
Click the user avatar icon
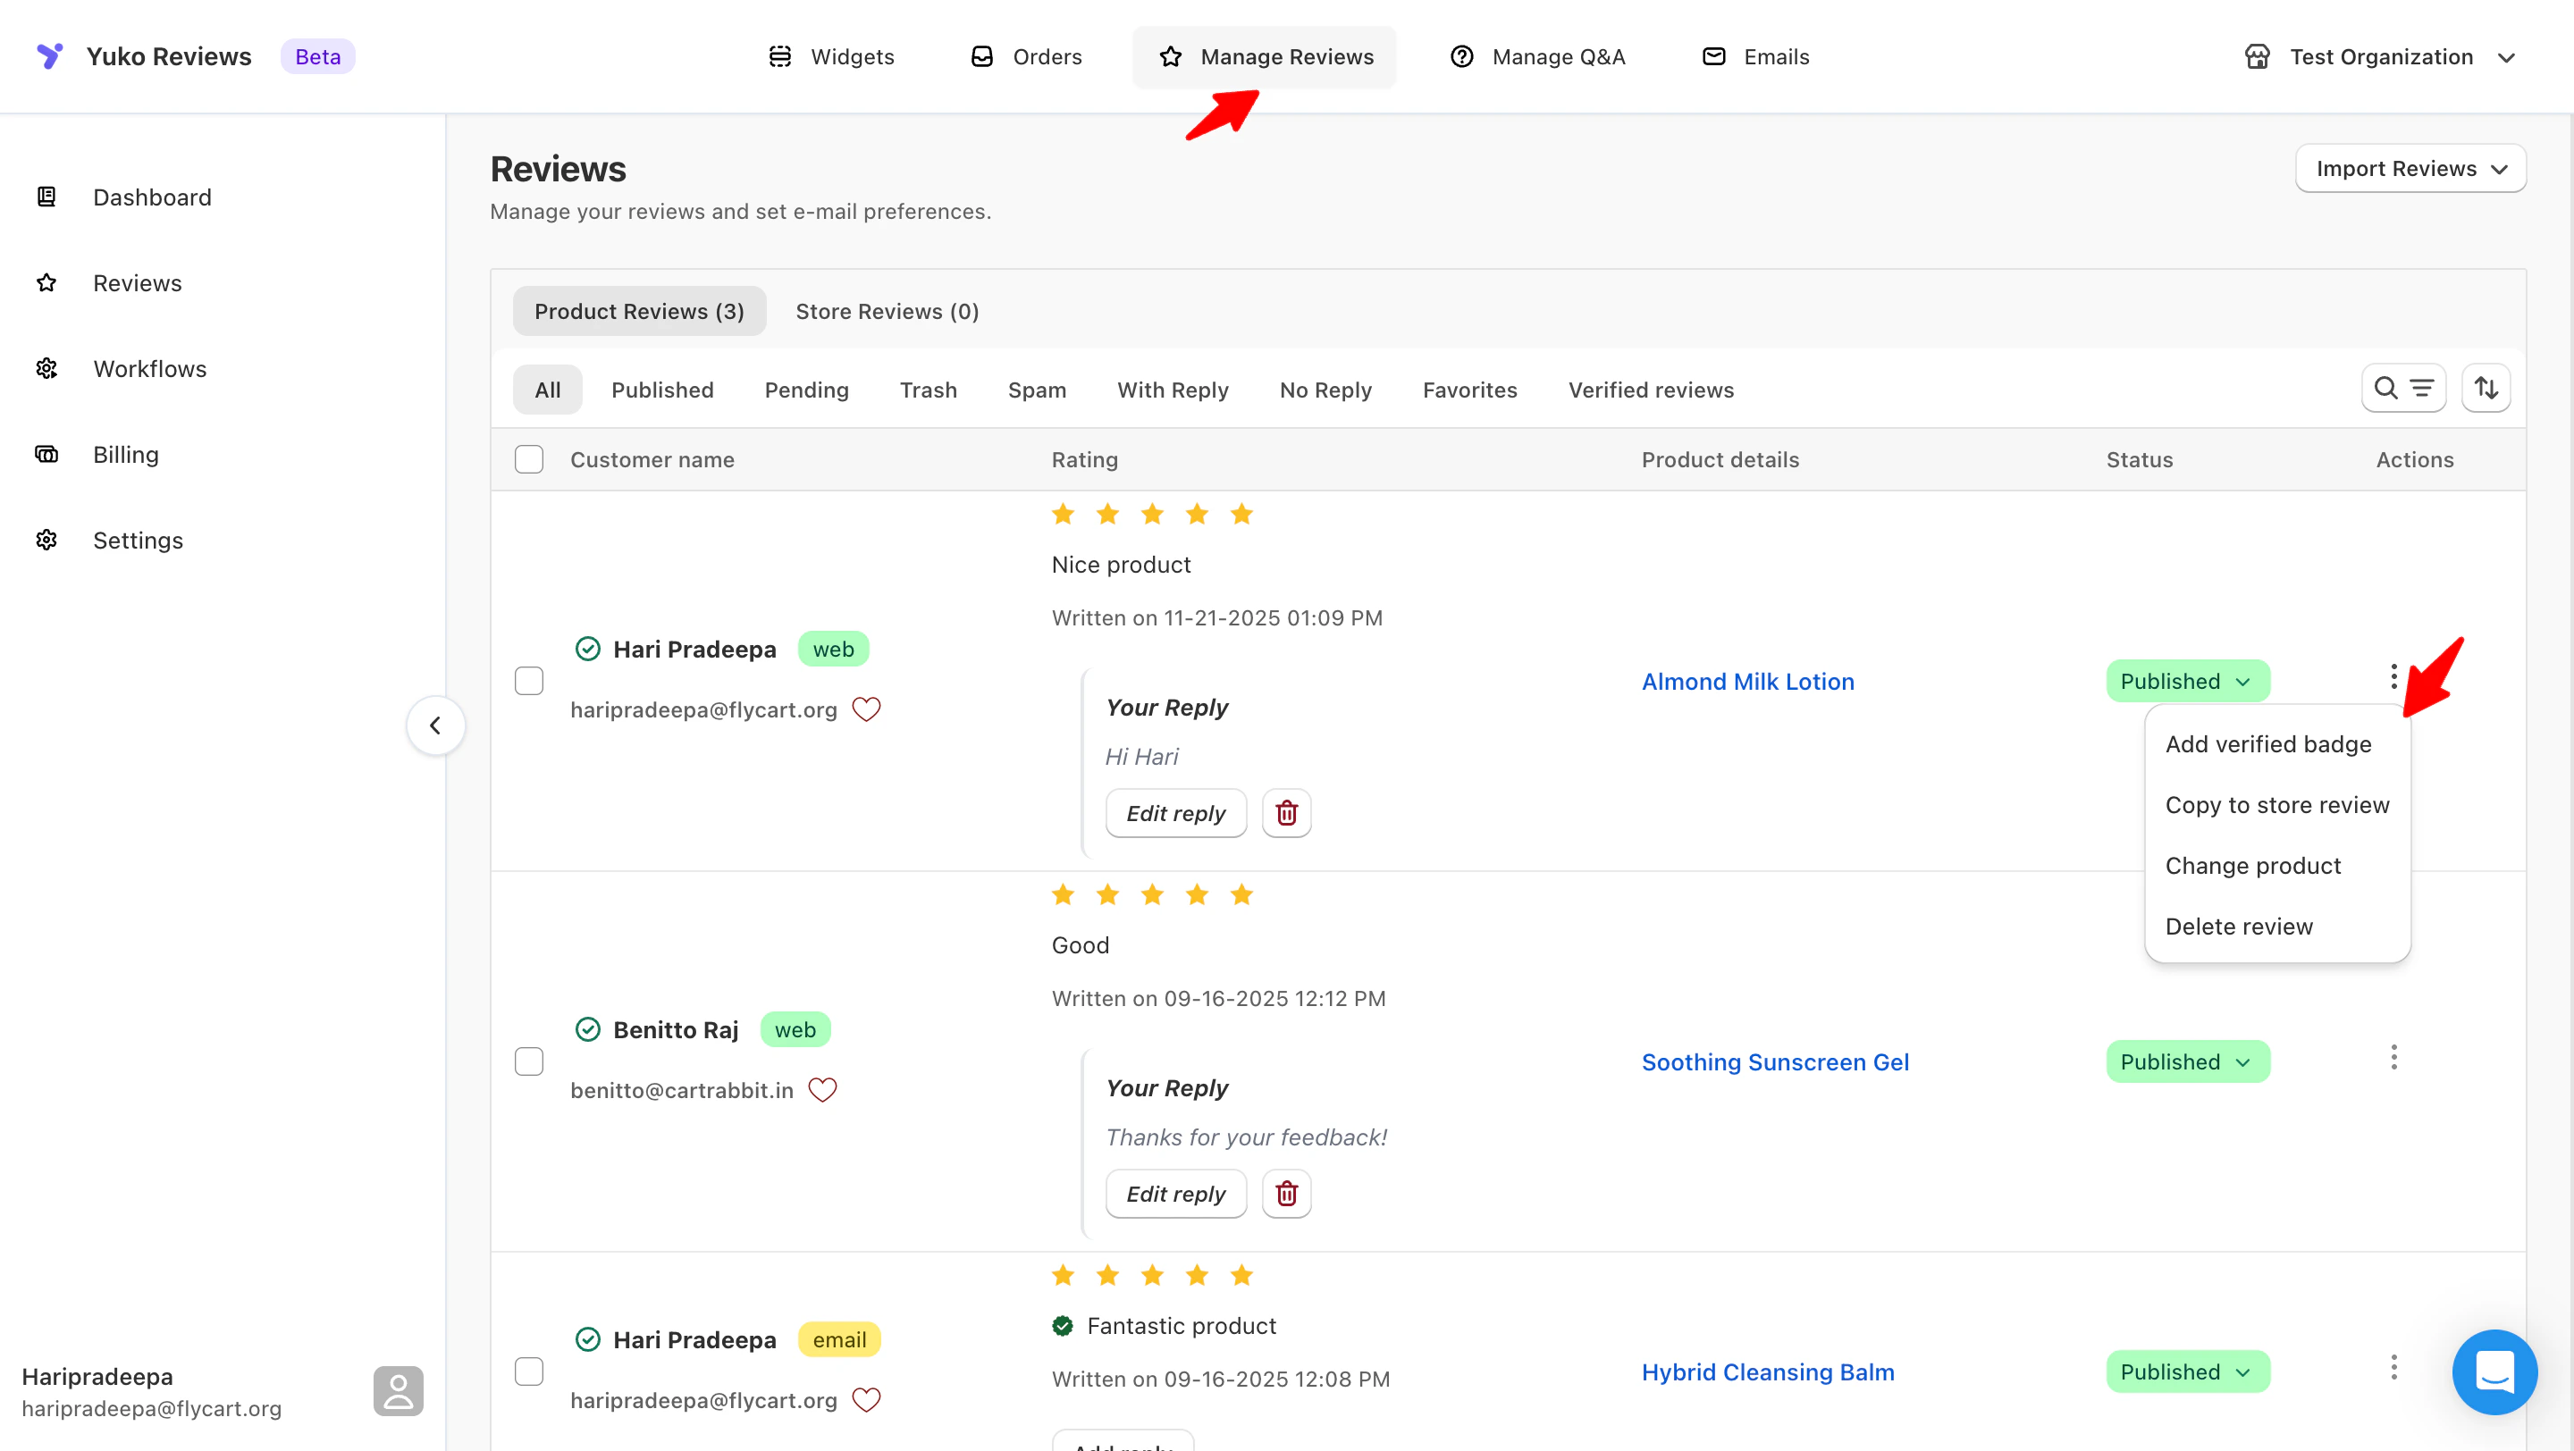pos(398,1391)
